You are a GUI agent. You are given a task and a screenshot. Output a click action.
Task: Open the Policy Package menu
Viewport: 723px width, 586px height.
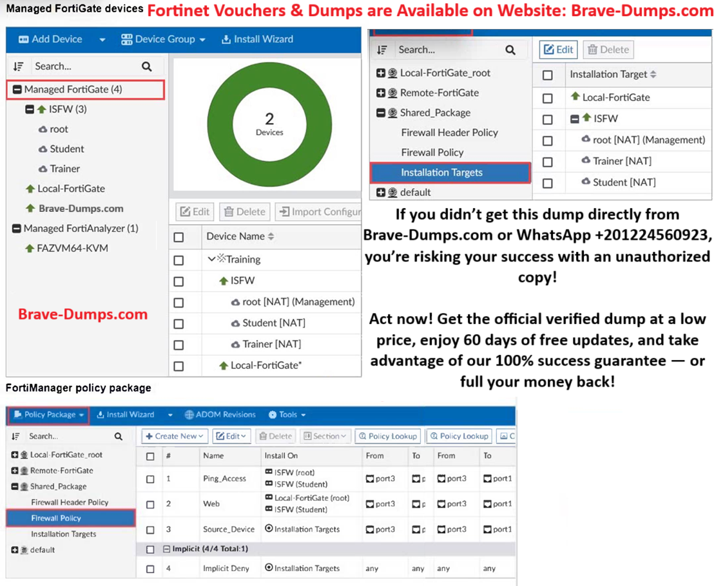tap(49, 415)
